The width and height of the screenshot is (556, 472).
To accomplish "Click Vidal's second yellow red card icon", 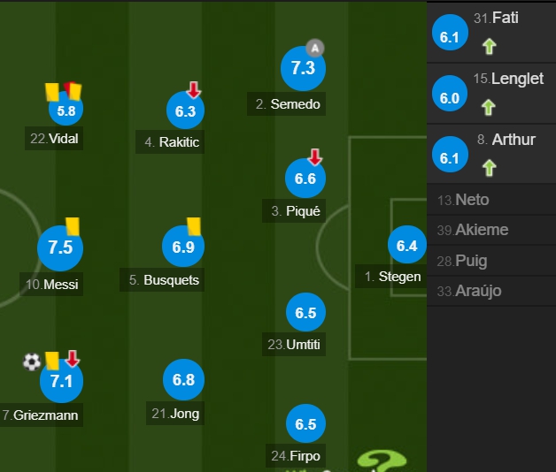I will 73,91.
